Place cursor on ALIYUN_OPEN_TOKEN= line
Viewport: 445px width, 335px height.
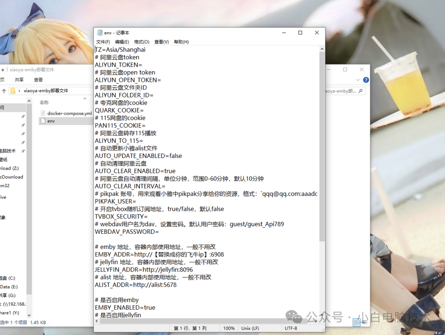point(128,80)
